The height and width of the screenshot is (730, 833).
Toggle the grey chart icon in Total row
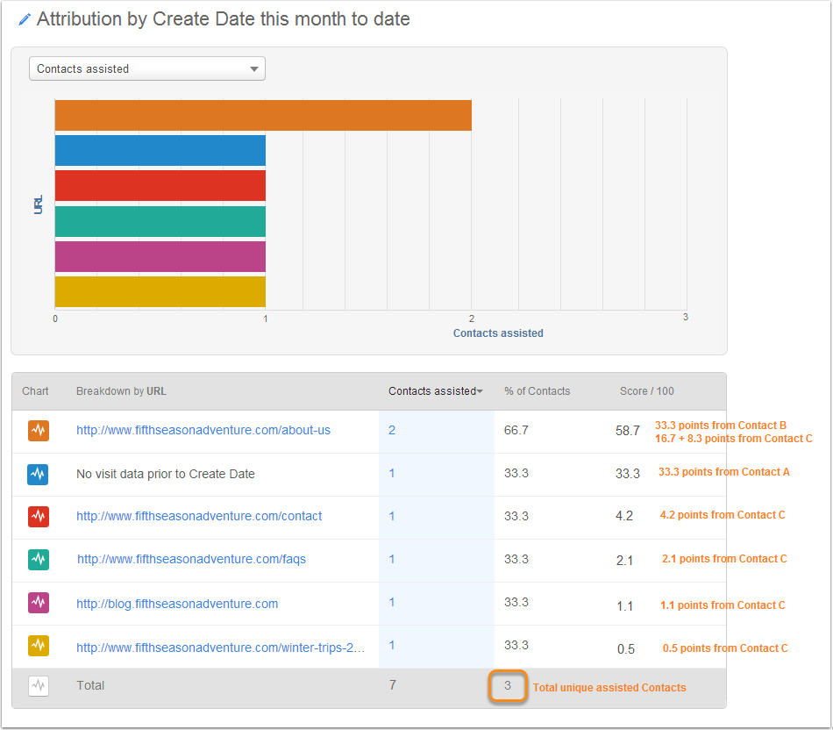click(x=39, y=686)
